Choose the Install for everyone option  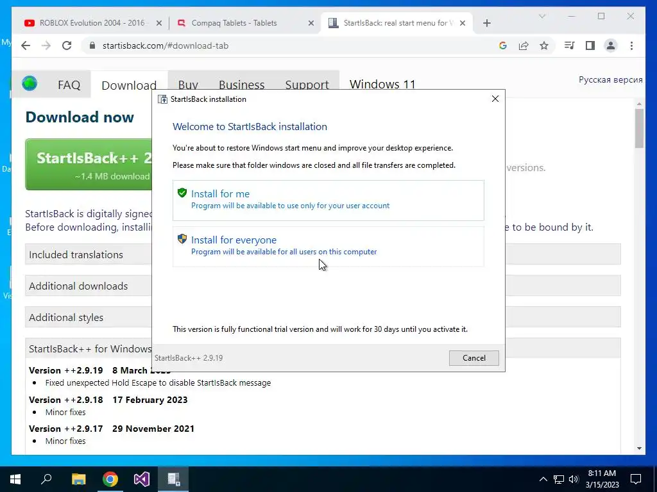pos(328,247)
